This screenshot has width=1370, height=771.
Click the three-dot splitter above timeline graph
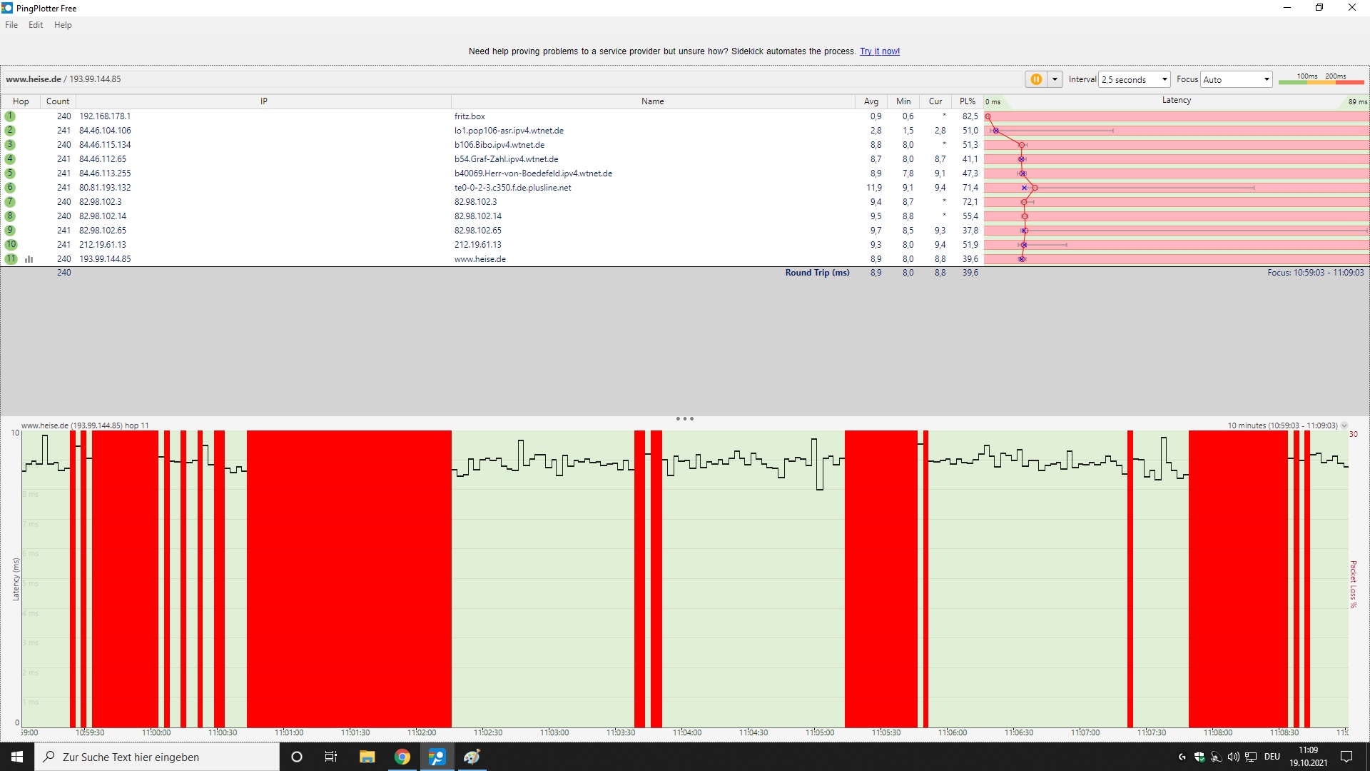point(684,419)
